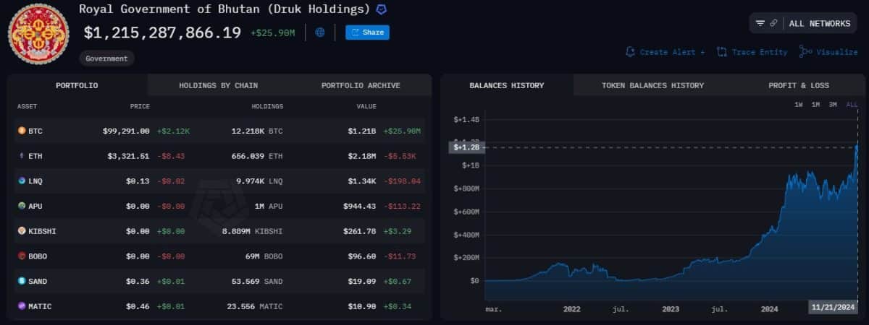Click the Government tag
869x325 pixels.
(106, 58)
